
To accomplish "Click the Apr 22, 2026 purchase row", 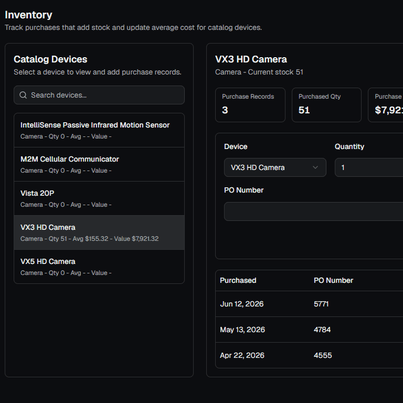I will point(309,355).
